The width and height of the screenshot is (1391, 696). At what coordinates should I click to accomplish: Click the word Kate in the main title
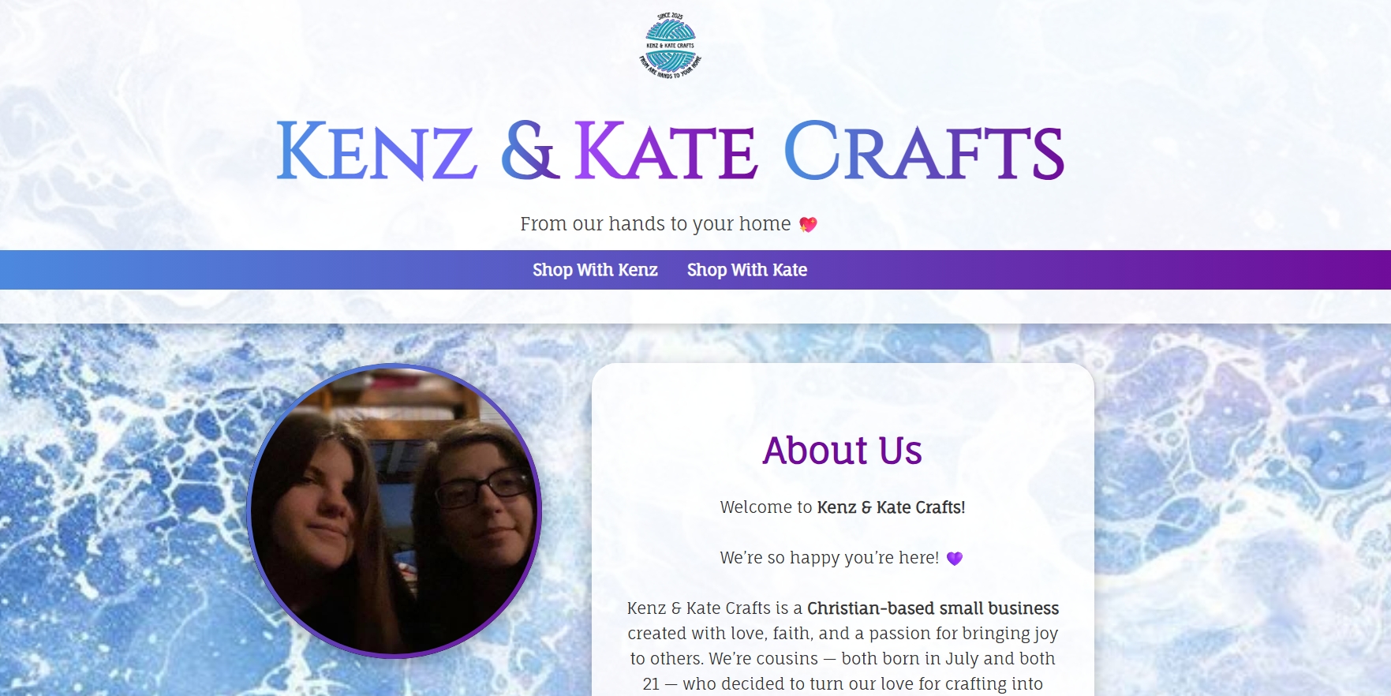(x=667, y=151)
